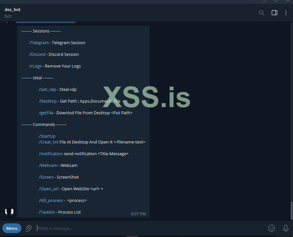Select the /Screen command link
Image resolution: width=293 pixels, height=237 pixels.
coord(46,177)
